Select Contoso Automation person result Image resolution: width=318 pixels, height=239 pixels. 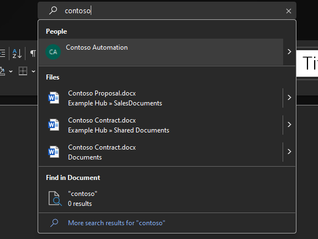click(161, 52)
